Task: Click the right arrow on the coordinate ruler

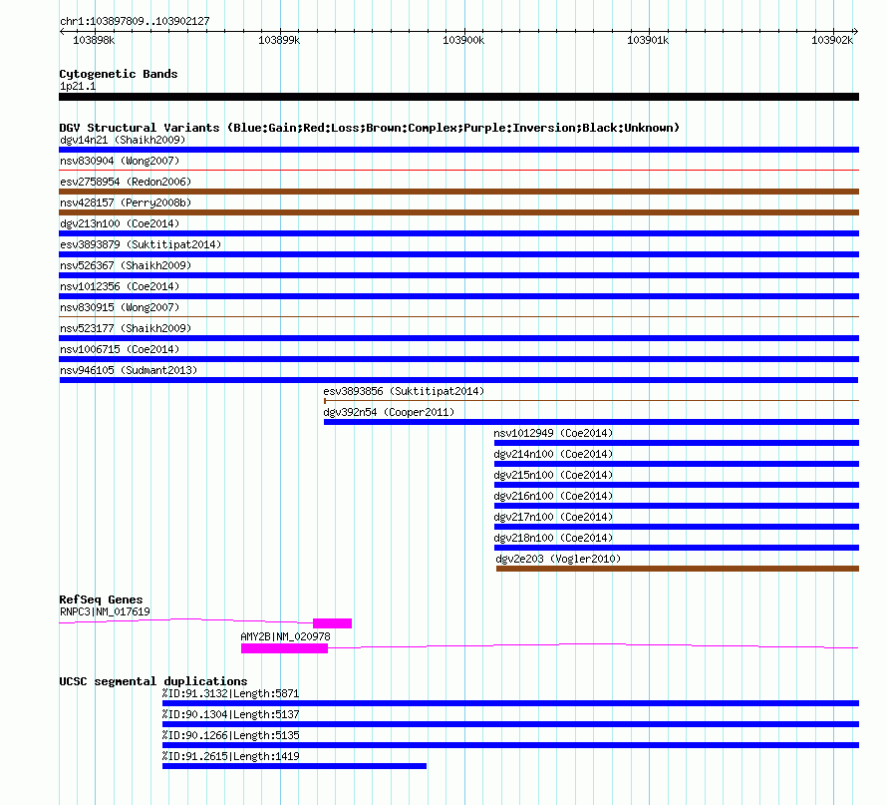Action: coord(856,32)
